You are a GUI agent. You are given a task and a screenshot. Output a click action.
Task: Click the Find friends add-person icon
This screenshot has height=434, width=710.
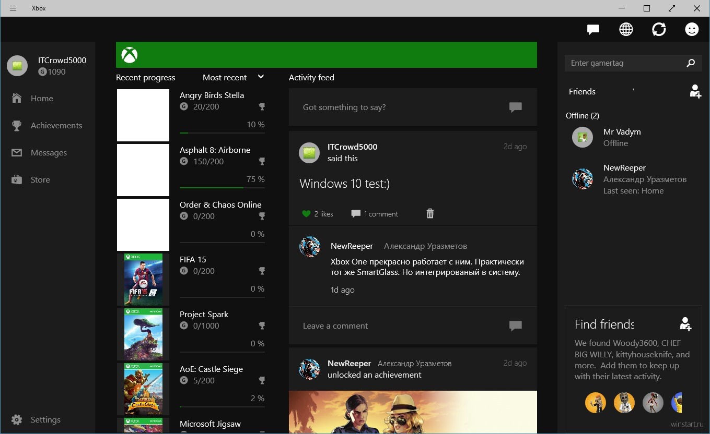coord(685,324)
